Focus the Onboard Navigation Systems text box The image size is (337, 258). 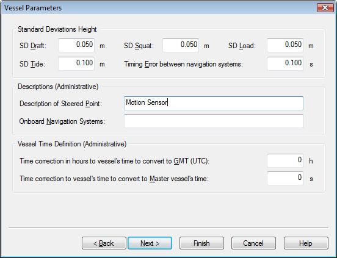[214, 121]
